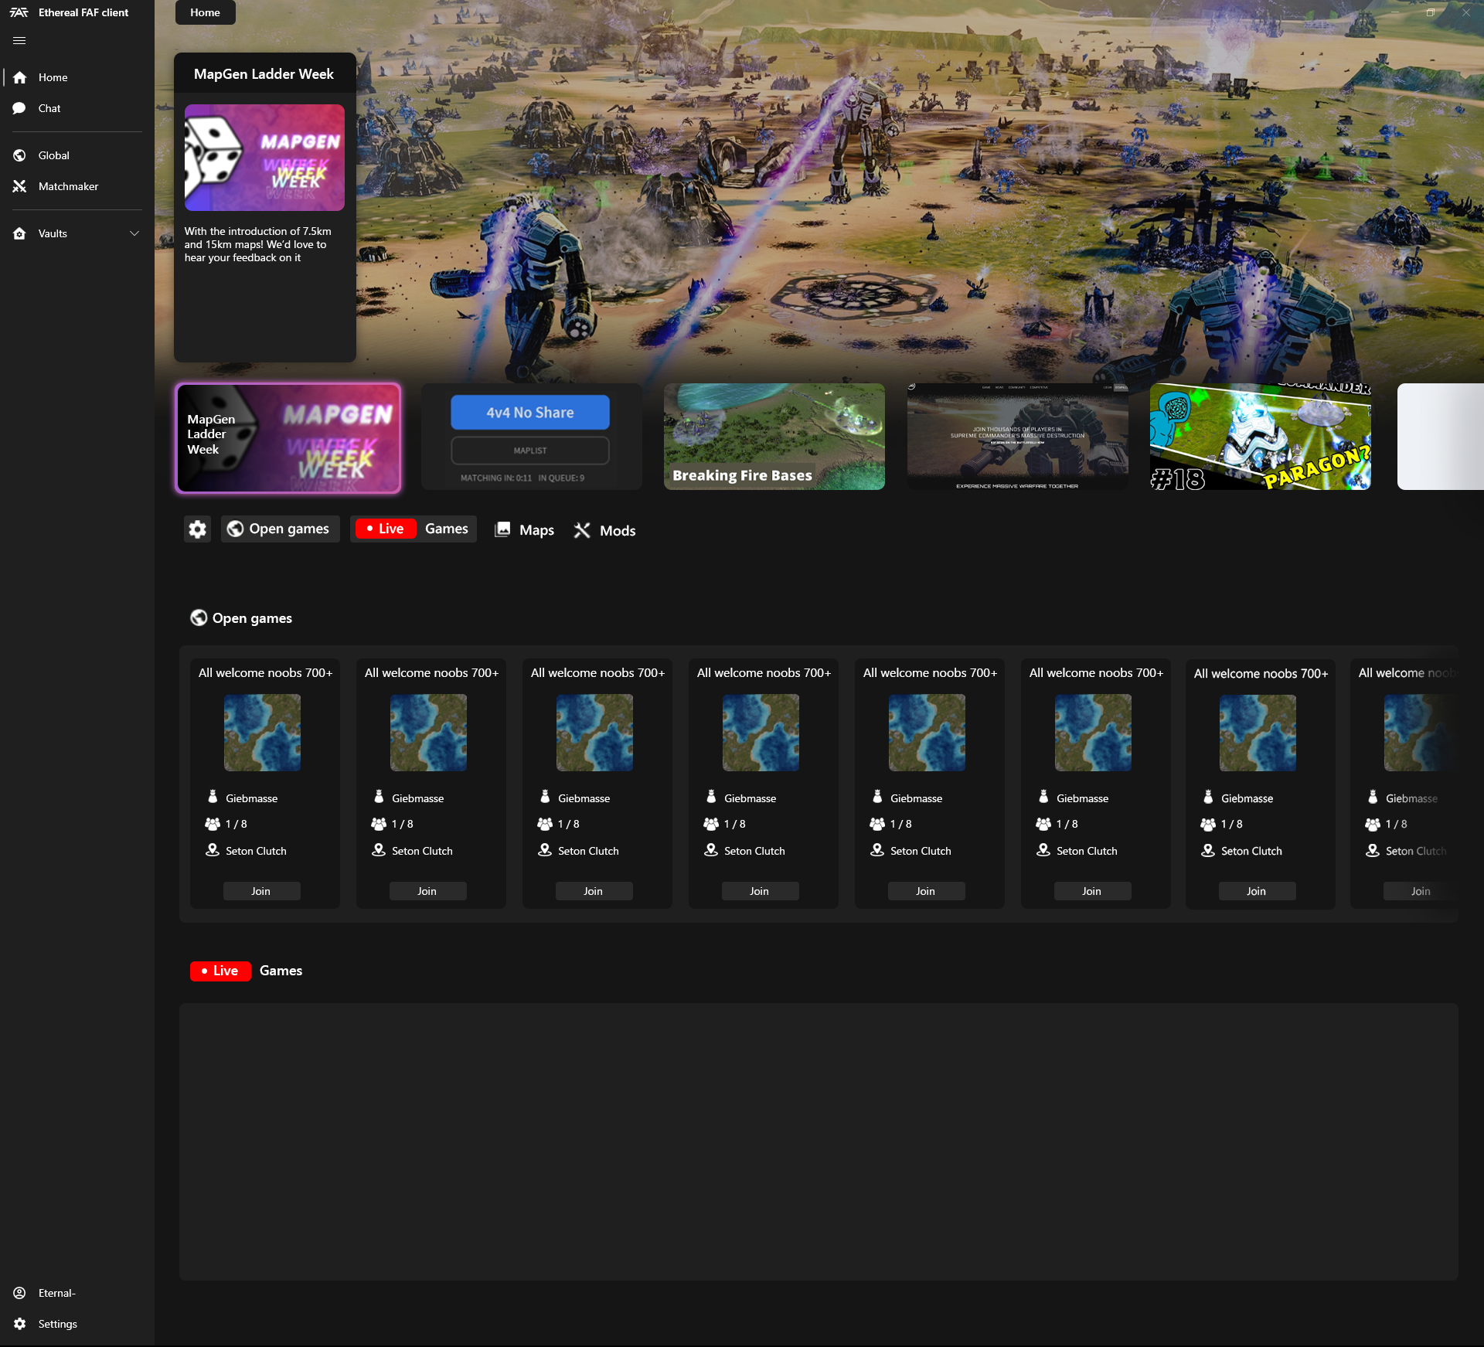Join the fourth All welcome noobs game
Image resolution: width=1484 pixels, height=1347 pixels.
(x=760, y=891)
